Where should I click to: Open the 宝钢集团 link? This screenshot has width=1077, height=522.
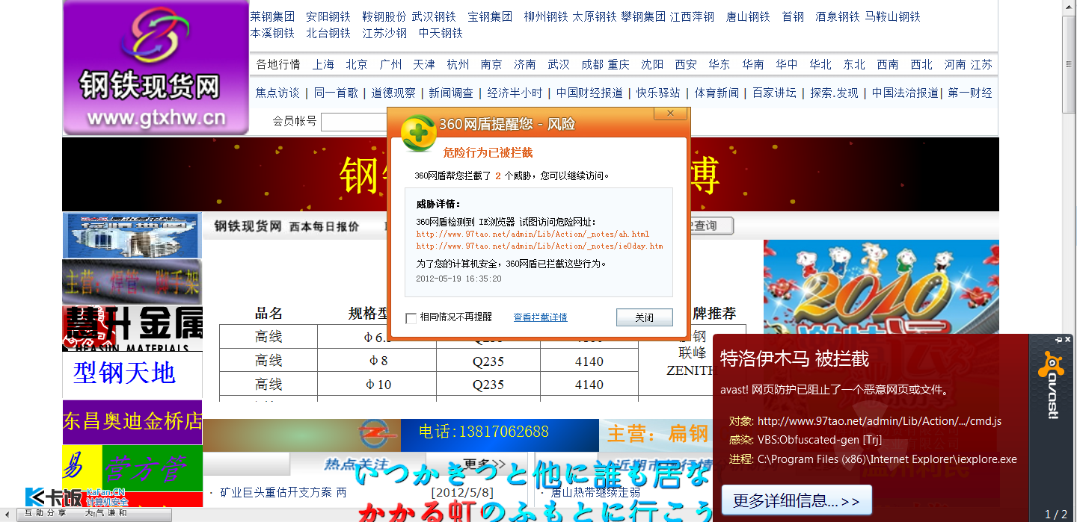click(490, 16)
